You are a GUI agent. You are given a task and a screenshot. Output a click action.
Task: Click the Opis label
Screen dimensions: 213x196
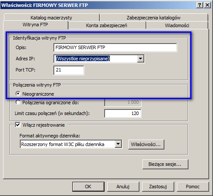coord(21,47)
